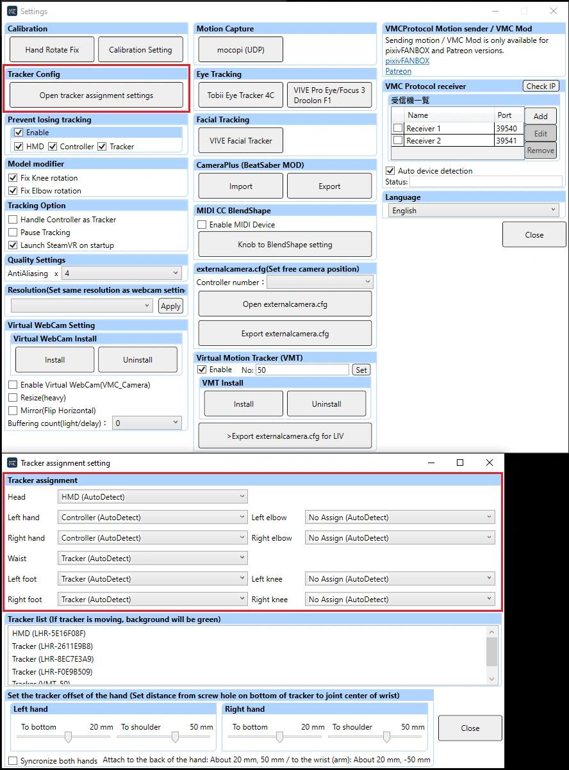The width and height of the screenshot is (569, 770).
Task: Toggle the Controller checkbox
Action: pos(53,146)
